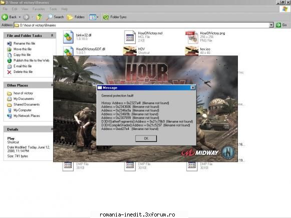The height and width of the screenshot is (218, 291).
Task: Click E-mail this file link
Action: tap(23, 66)
